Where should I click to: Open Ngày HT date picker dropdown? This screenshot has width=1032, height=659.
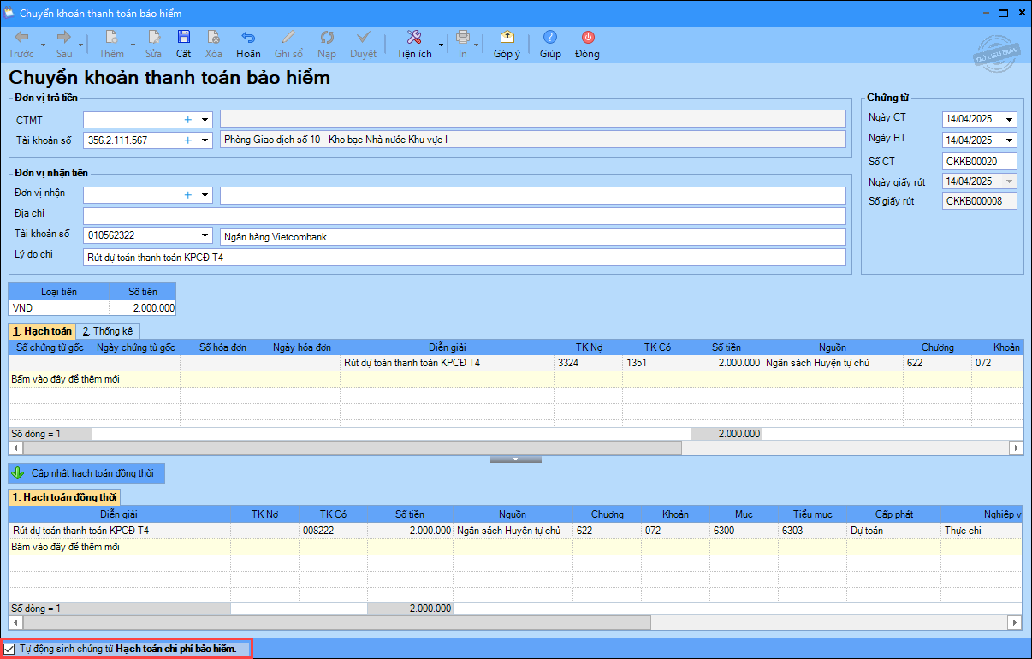1011,140
